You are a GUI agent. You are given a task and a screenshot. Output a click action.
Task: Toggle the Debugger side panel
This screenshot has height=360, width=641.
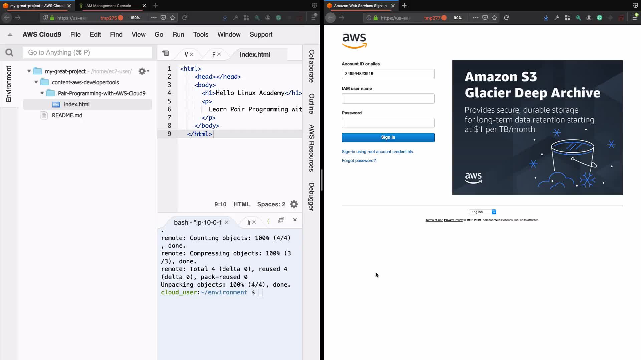(311, 197)
